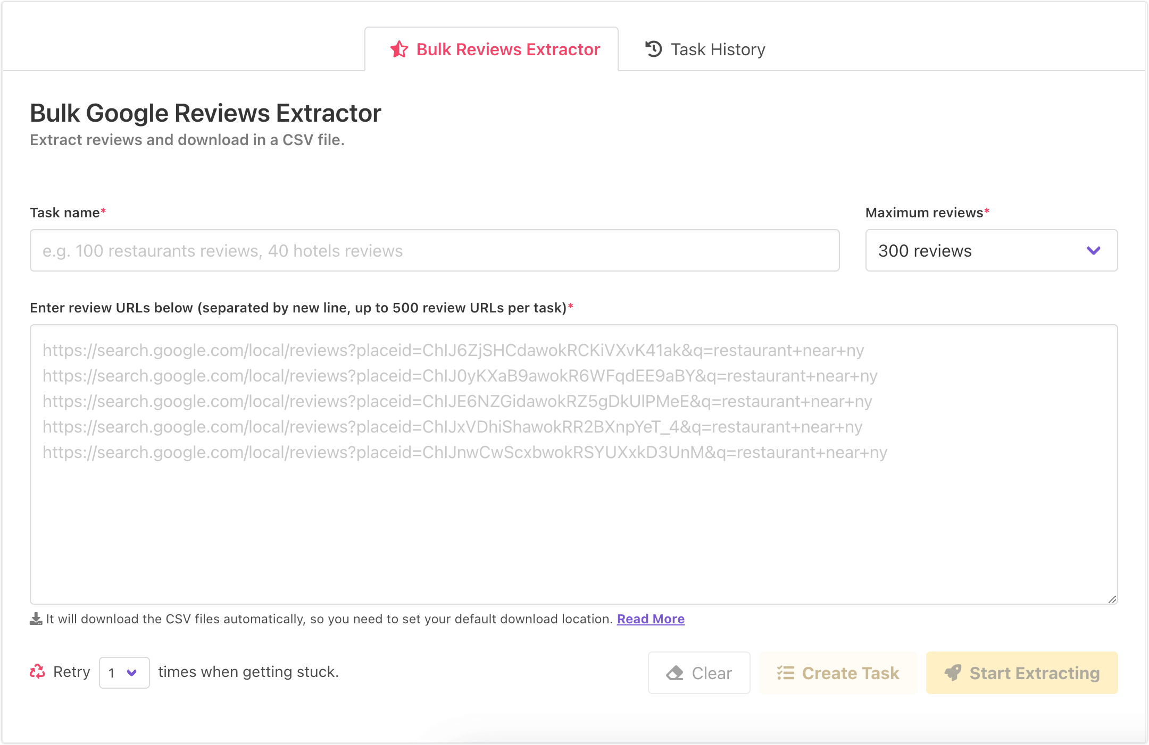1149x745 pixels.
Task: Click the 'Extract reviews and download in a CSV file.' subtitle
Action: 187,140
